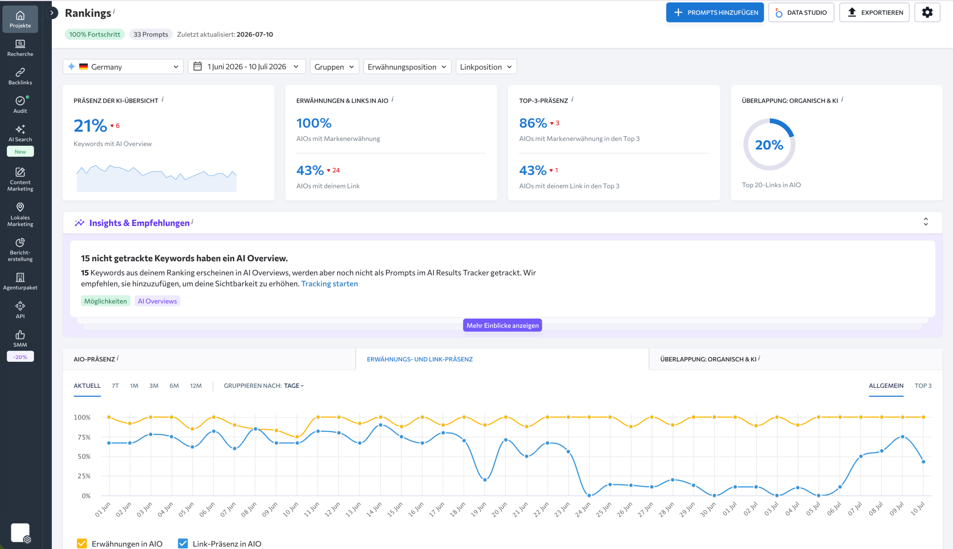Click the Exportieren button
The width and height of the screenshot is (953, 549).
coord(874,12)
